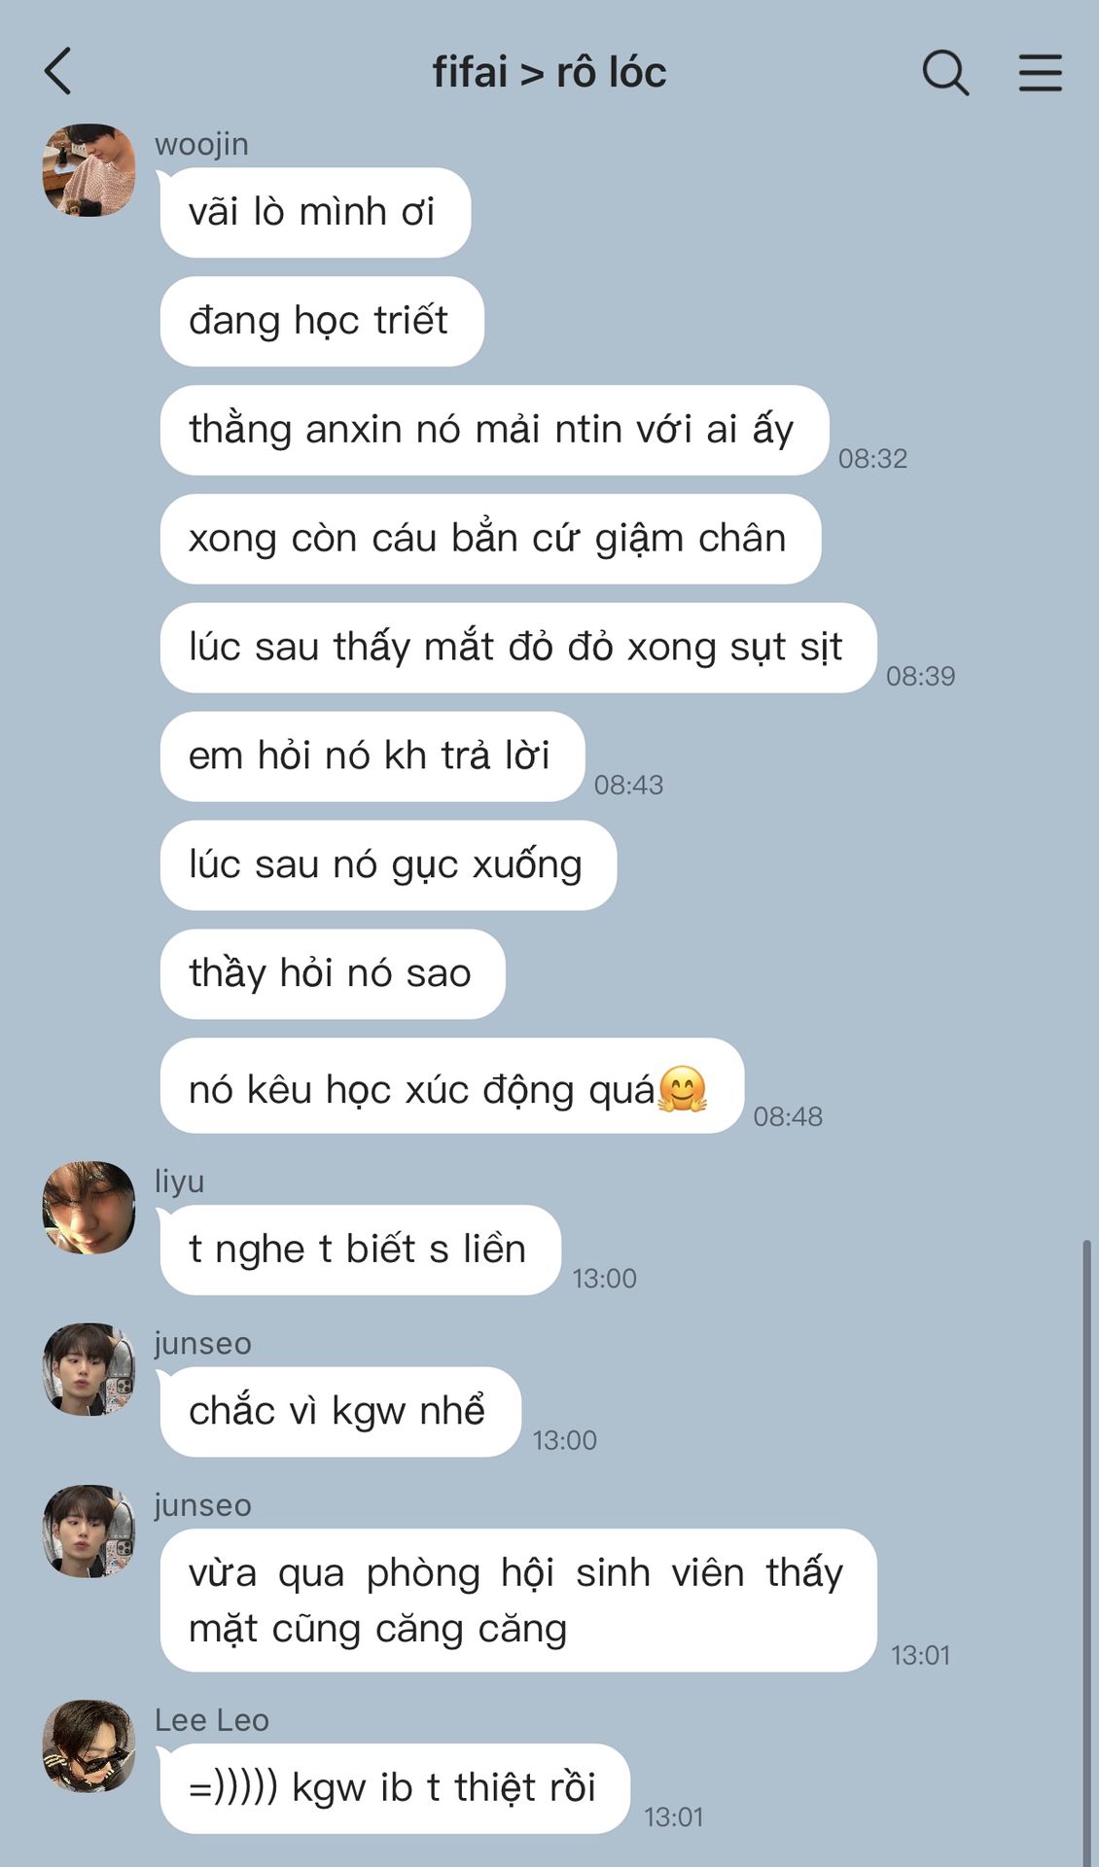Tap the 'chắc vì kgw nhể' bubble
This screenshot has height=1867, width=1099.
click(x=340, y=1412)
